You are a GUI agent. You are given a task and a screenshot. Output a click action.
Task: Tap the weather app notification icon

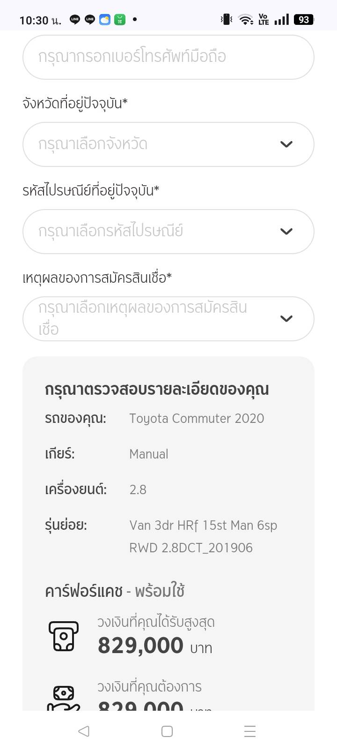point(105,20)
